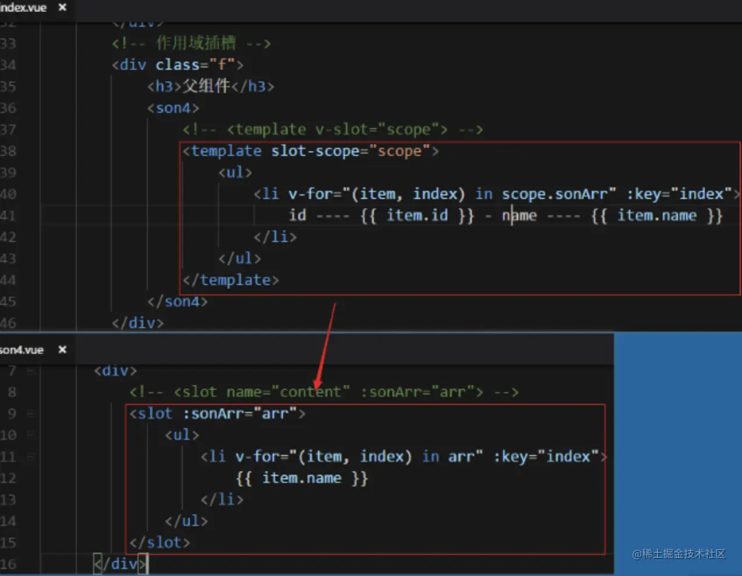Close the index.vue tab

click(62, 8)
